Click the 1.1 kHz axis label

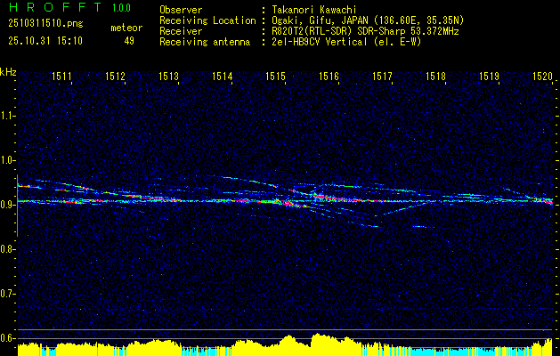pyautogui.click(x=7, y=116)
